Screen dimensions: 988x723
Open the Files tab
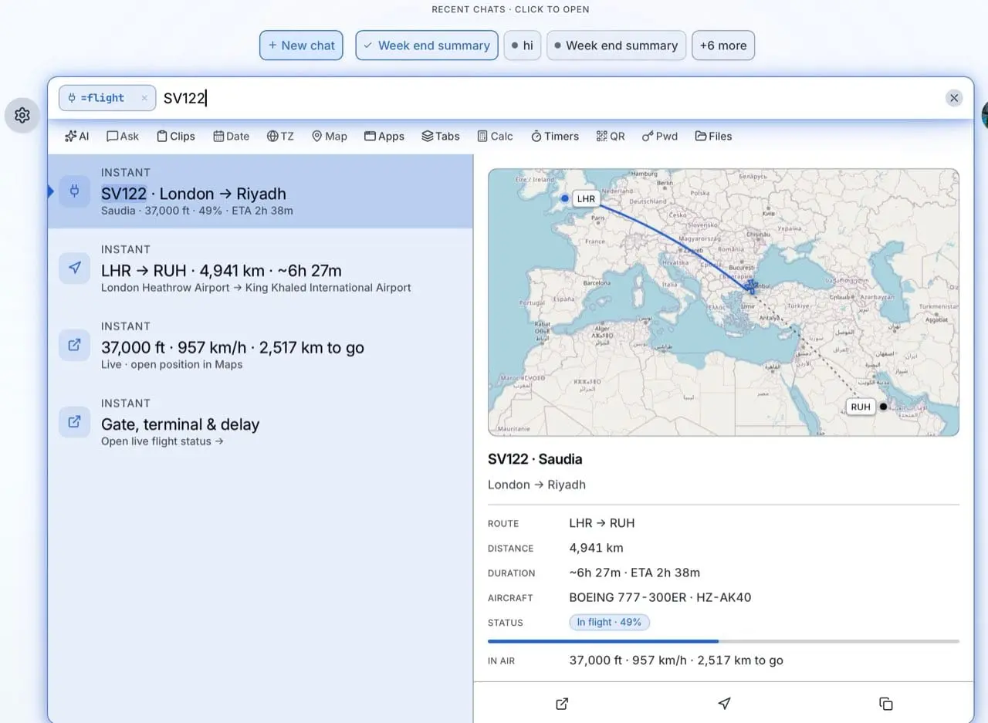713,136
